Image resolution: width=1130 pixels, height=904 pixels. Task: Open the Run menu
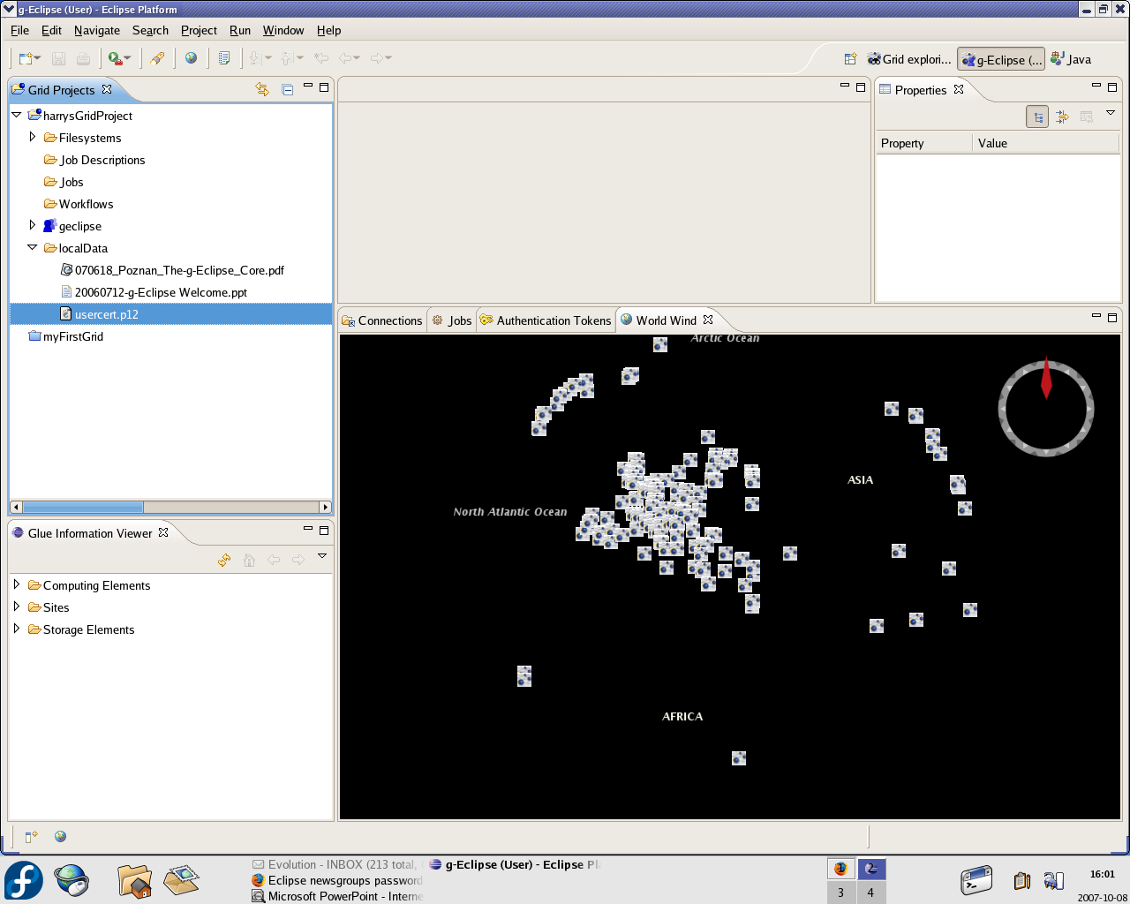[x=240, y=30]
